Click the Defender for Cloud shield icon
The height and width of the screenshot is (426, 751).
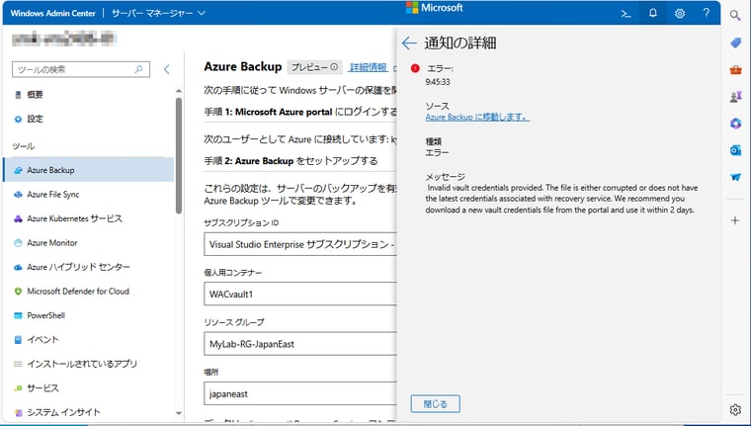click(18, 292)
